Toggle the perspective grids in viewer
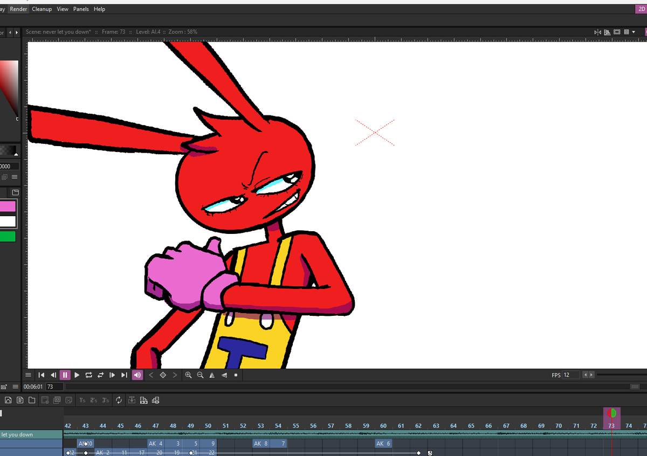The width and height of the screenshot is (647, 456). (607, 32)
